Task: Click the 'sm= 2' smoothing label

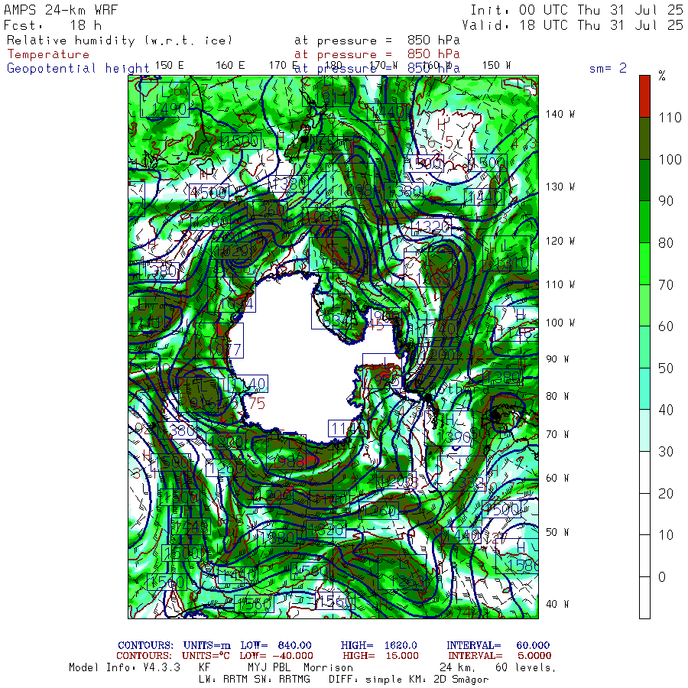Action: 608,68
